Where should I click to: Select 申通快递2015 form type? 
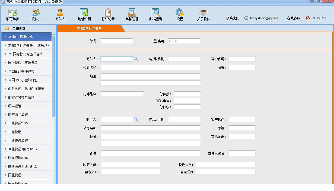(x=27, y=123)
